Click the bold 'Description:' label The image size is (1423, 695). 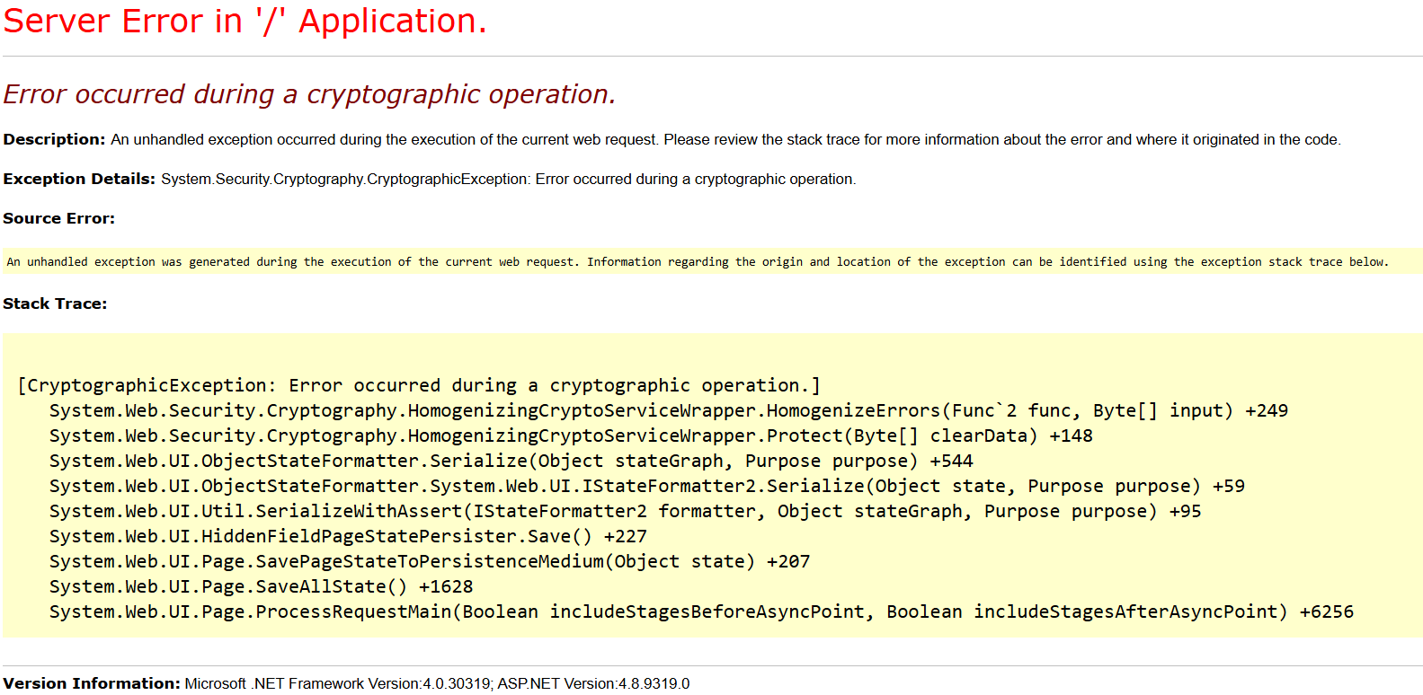[x=54, y=139]
